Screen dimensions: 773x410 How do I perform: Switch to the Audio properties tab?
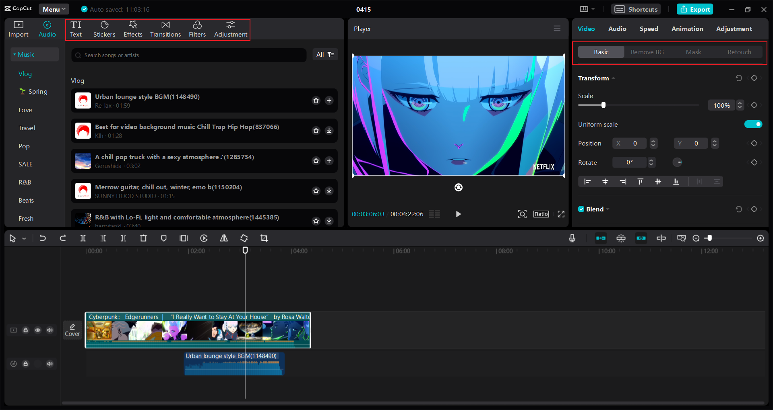(x=617, y=29)
